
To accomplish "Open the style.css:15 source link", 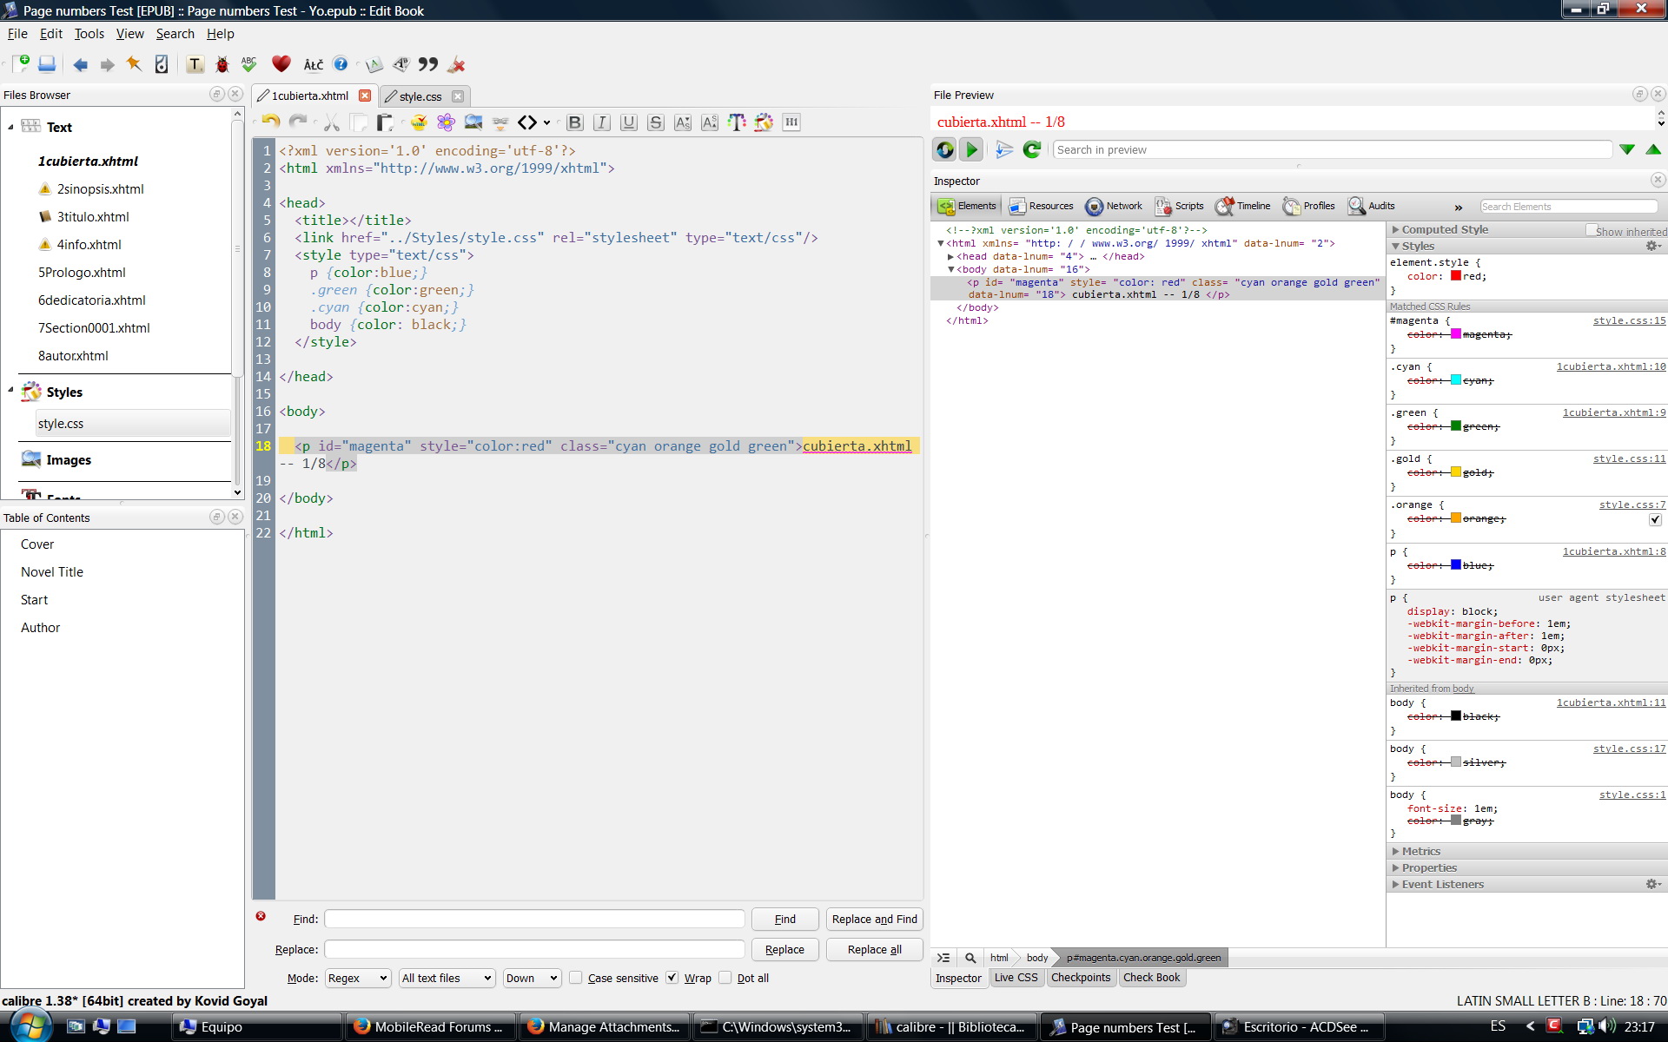I will [1629, 321].
